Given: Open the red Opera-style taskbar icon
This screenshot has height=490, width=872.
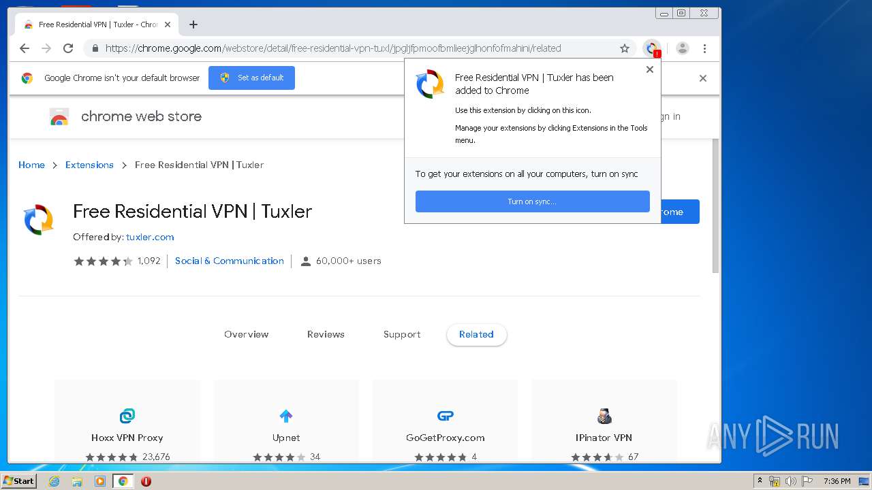Looking at the screenshot, I should 146,481.
